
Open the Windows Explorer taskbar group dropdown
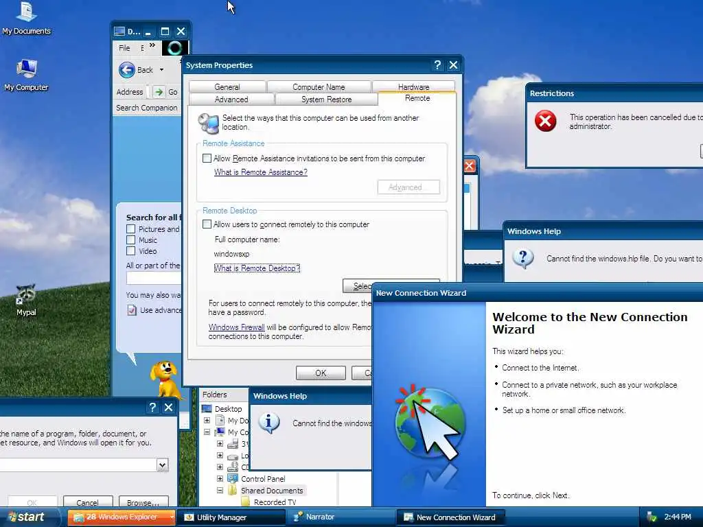[171, 517]
